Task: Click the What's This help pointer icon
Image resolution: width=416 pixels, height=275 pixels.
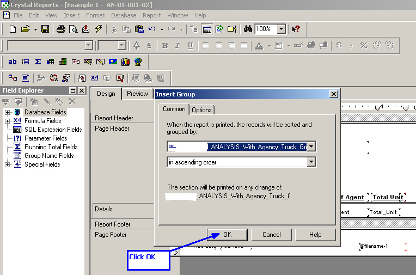Action: pos(296,29)
